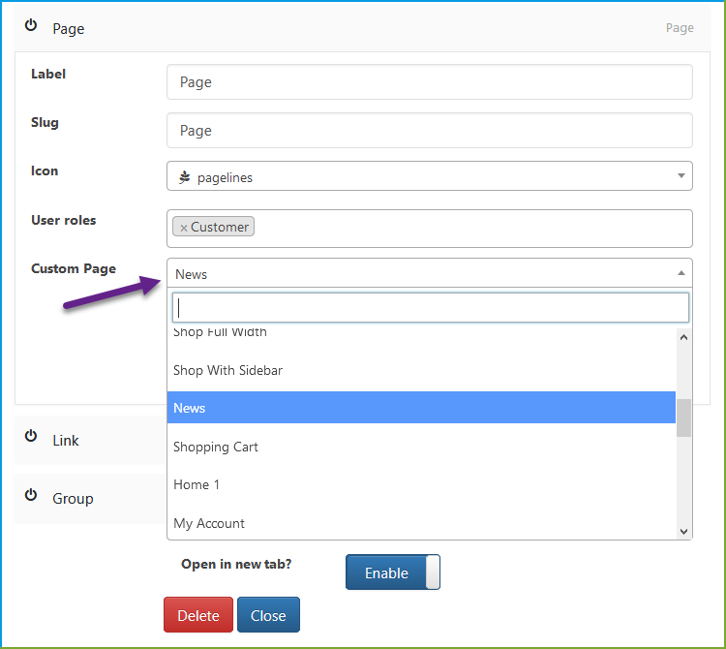
Task: Remove the Customer role tag via x
Action: [184, 228]
